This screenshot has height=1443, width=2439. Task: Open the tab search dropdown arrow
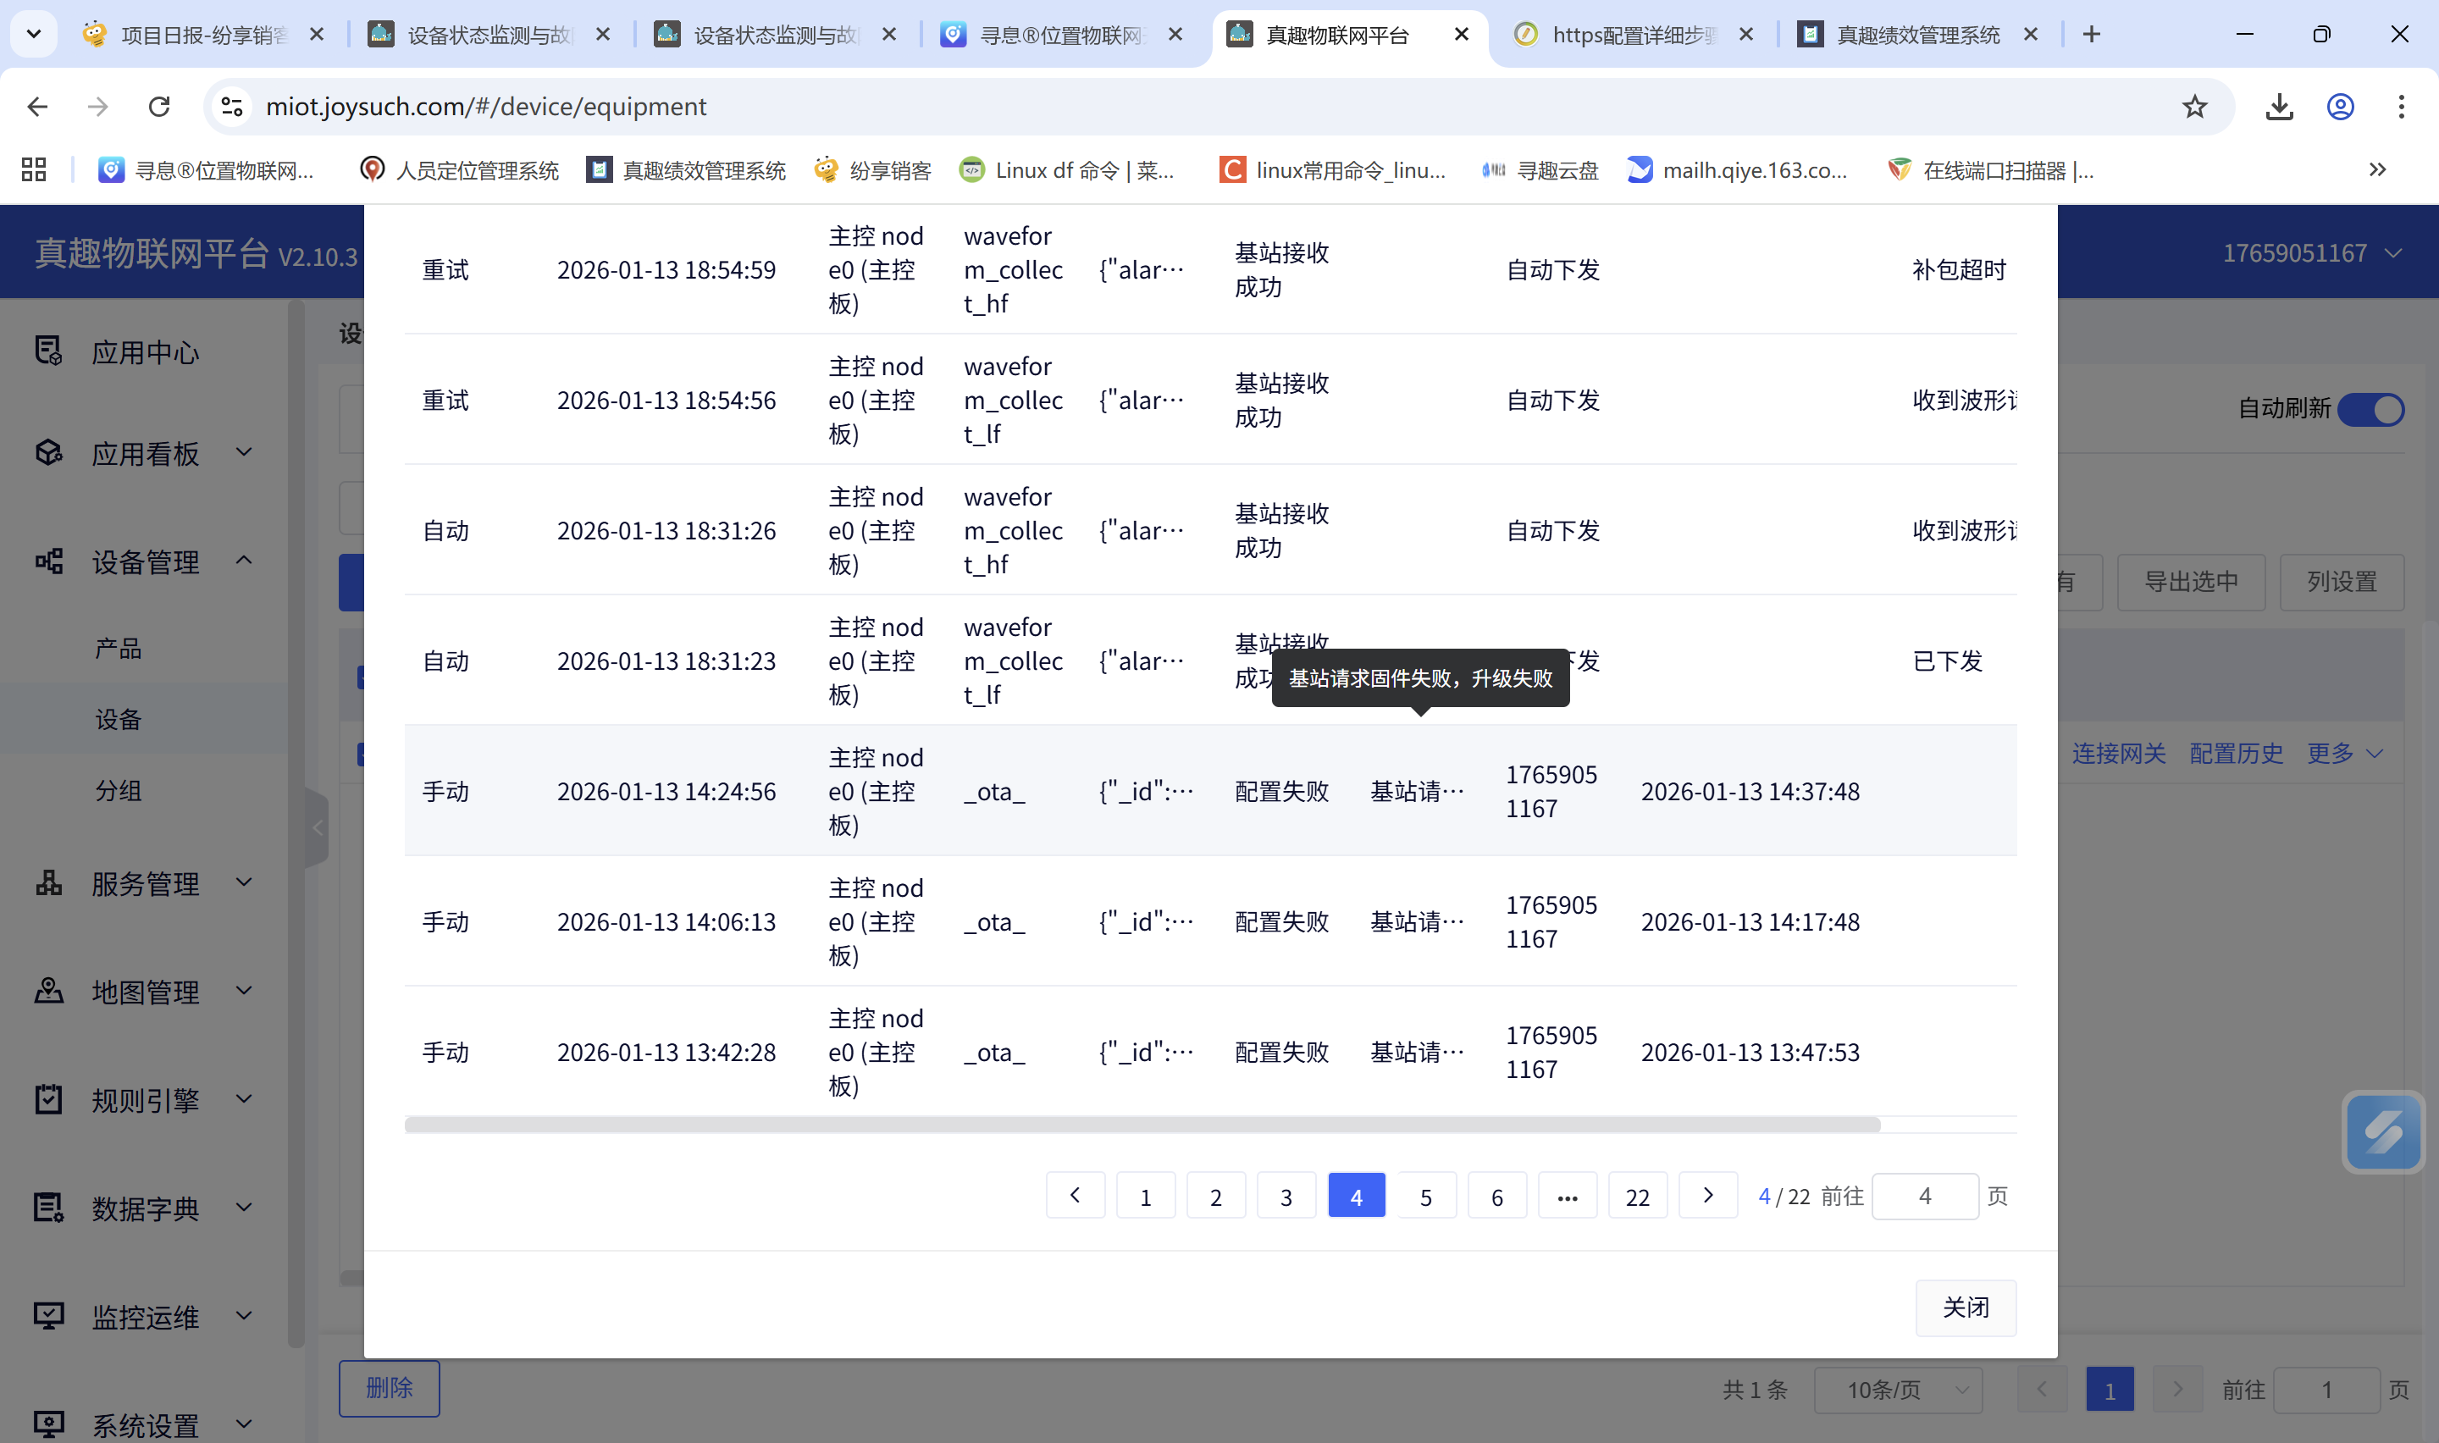click(x=34, y=35)
